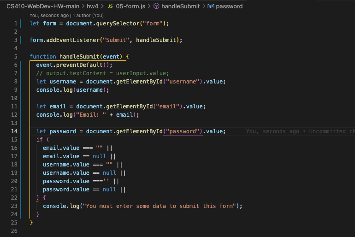
Task: Click the function keyword on line 5
Action: click(x=43, y=57)
